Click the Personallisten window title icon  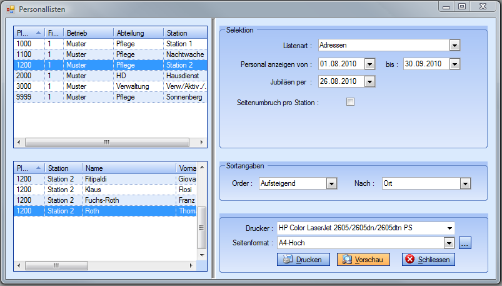pyautogui.click(x=11, y=9)
